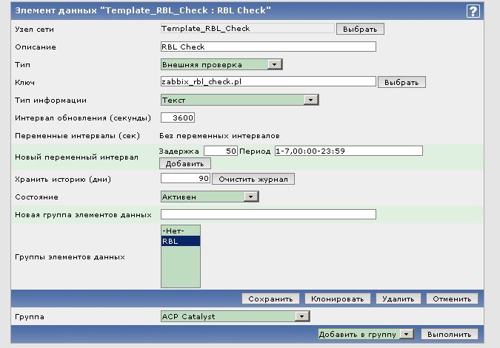The height and width of the screenshot is (348, 500).
Task: Focus the Период field 1-7,00:00-23:59
Action: tap(349, 151)
